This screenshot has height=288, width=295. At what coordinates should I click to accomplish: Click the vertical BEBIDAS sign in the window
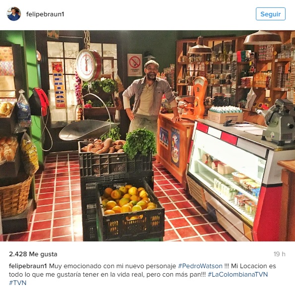point(59,85)
